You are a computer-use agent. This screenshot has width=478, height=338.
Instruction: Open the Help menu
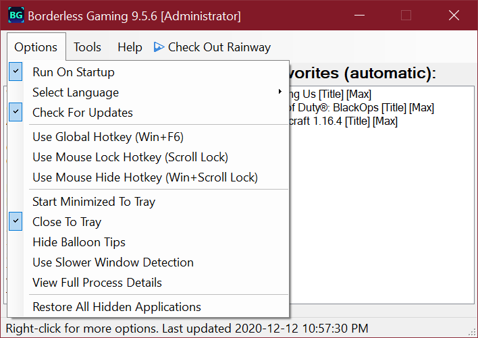(130, 47)
